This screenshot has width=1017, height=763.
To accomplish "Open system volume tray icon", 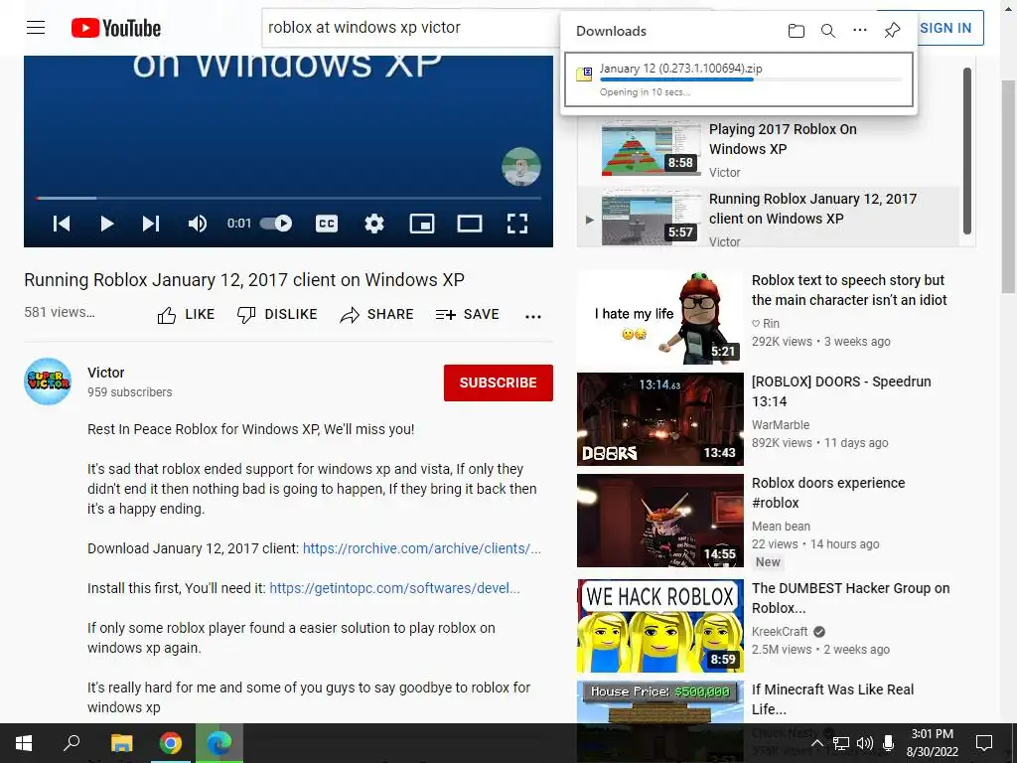I will [865, 743].
